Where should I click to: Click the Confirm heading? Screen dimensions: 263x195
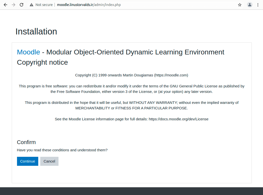pos(26,142)
